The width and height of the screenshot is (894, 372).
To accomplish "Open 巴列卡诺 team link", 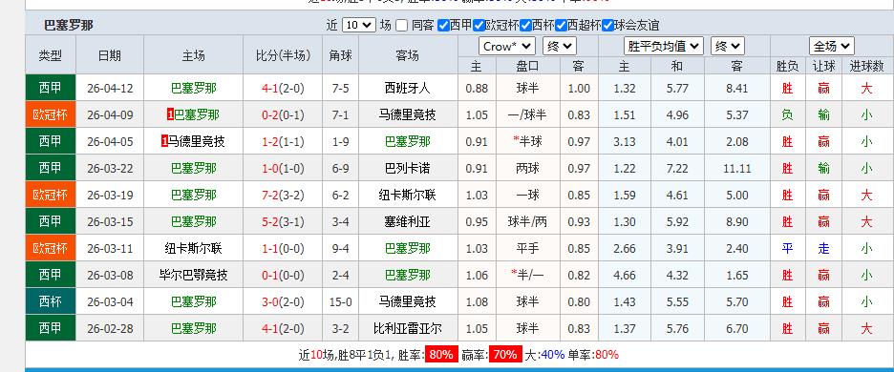I will (408, 169).
